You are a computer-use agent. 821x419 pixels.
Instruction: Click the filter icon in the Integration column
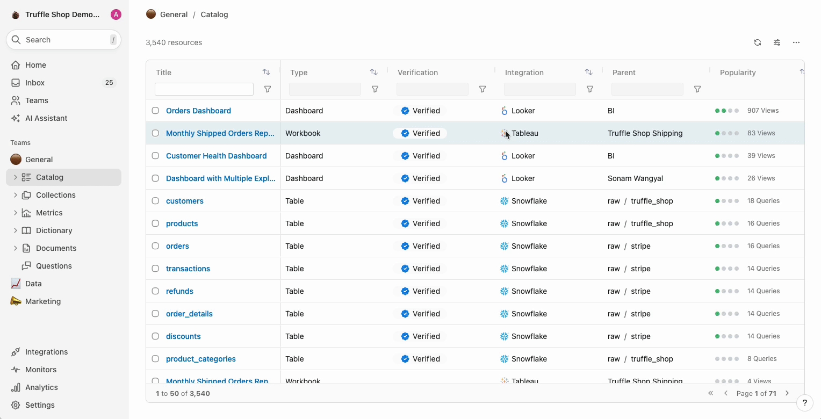(x=589, y=89)
